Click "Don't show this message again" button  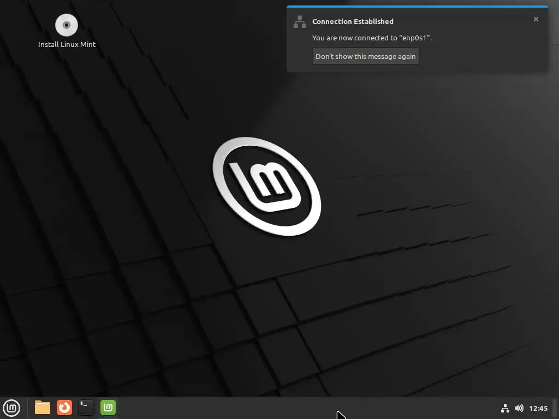click(365, 56)
